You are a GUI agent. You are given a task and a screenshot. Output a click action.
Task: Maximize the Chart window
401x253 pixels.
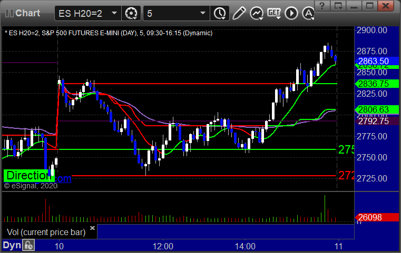coord(369,6)
